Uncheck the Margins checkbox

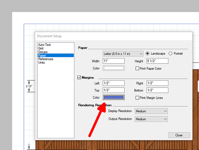79,77
